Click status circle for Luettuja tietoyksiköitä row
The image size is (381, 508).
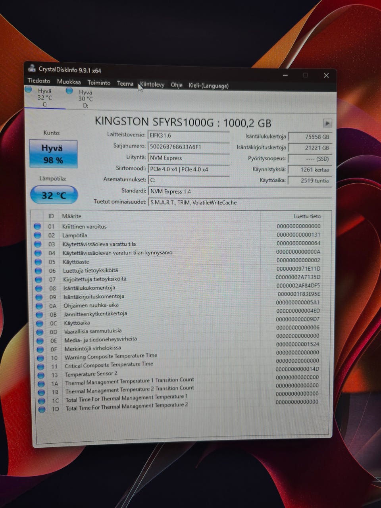pos(38,271)
